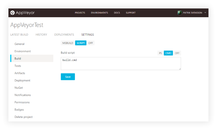Image resolution: width=217 pixels, height=130 pixels.
Task: Turn build script OFF next to CMD
Action: pos(177,53)
